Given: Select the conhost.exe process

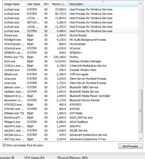Looking at the screenshot, I should tap(70, 70).
